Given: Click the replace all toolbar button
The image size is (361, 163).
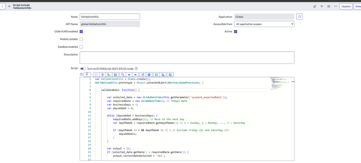Looking at the screenshot, I should pyautogui.click(x=115, y=74).
